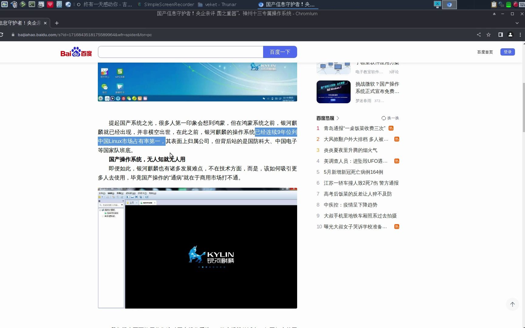Switch to SimpleScreenRecorder in the taskbar
The height and width of the screenshot is (328, 525).
coord(166,5)
